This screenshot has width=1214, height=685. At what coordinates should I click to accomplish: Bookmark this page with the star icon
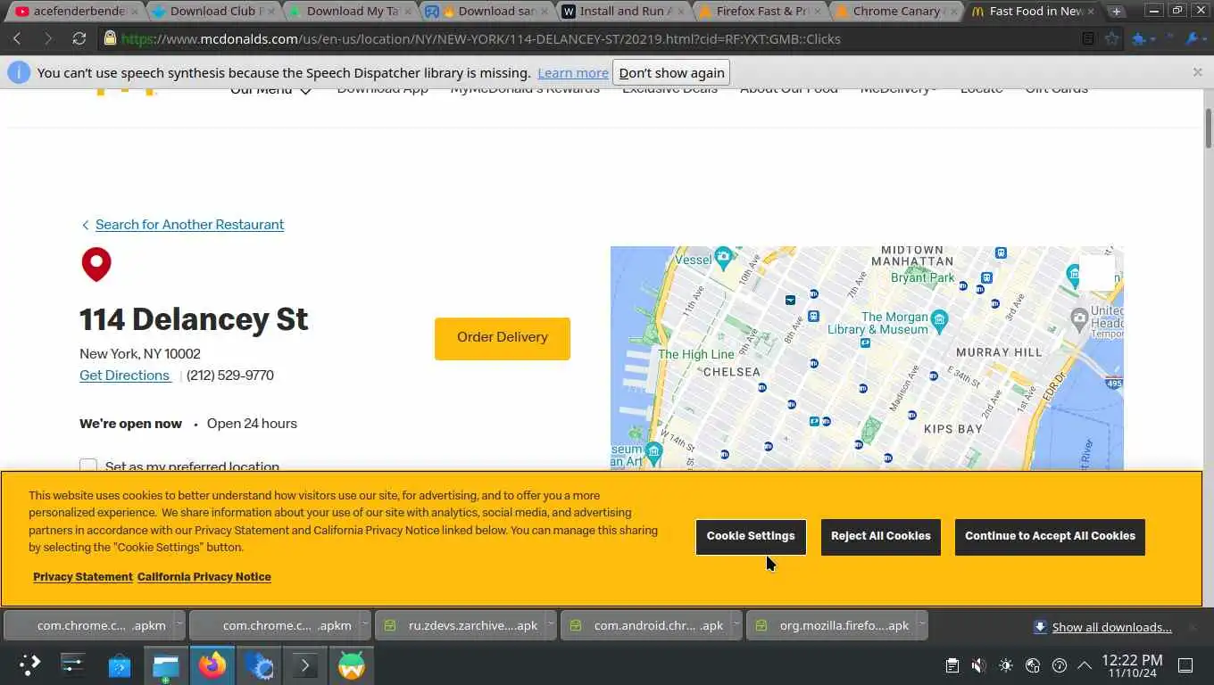pos(1111,38)
